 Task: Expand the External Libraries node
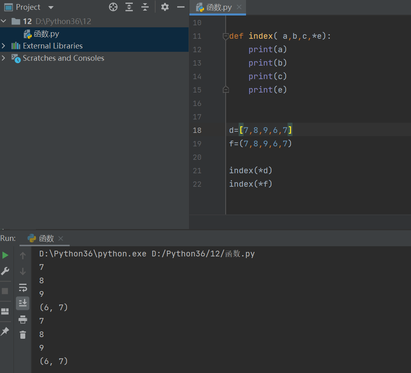3,46
